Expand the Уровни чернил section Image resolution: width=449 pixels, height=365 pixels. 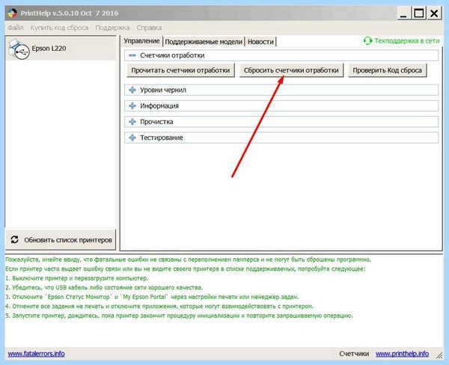(x=132, y=90)
